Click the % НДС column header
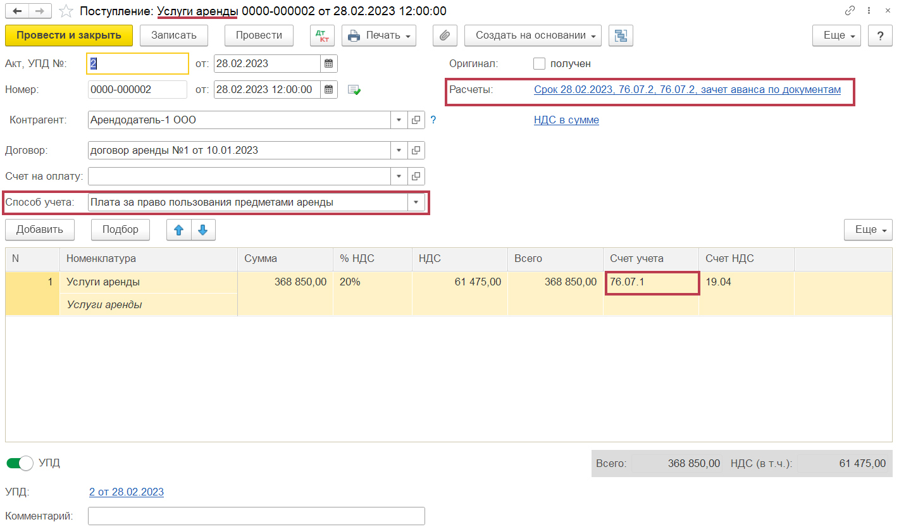This screenshot has height=529, width=899. point(373,259)
